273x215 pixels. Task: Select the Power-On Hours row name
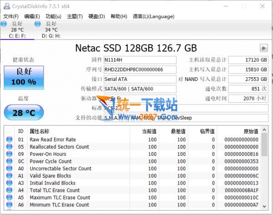pos(48,154)
